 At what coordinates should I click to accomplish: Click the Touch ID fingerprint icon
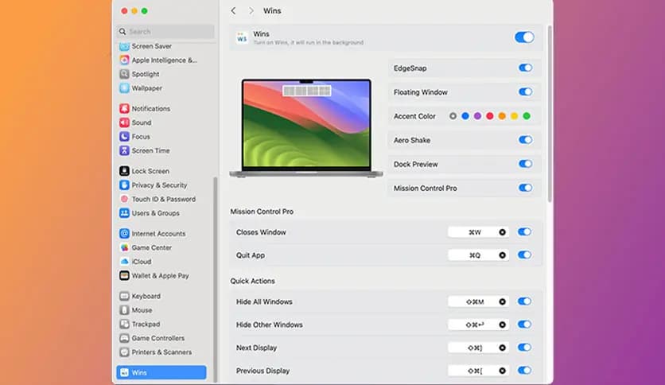pyautogui.click(x=124, y=199)
